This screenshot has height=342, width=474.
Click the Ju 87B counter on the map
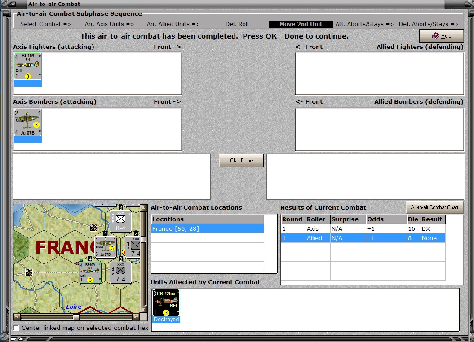click(x=105, y=246)
